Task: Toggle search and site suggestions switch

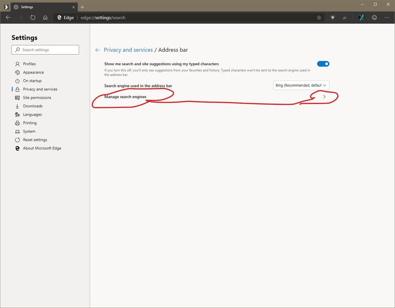Action: (x=323, y=64)
